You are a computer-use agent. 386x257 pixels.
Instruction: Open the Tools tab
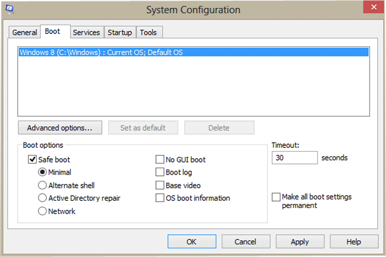click(x=149, y=32)
